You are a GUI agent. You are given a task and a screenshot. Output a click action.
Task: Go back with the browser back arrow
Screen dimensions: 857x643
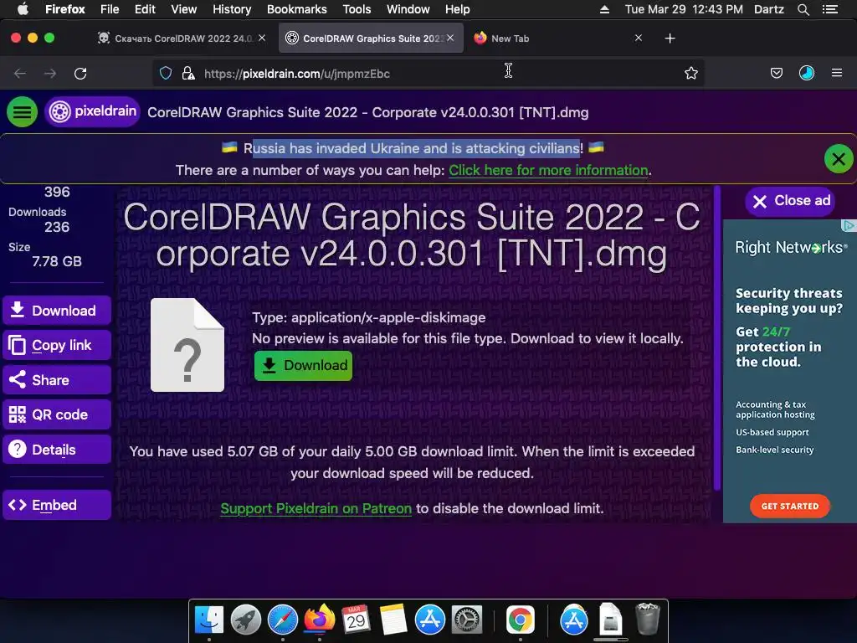click(x=20, y=74)
